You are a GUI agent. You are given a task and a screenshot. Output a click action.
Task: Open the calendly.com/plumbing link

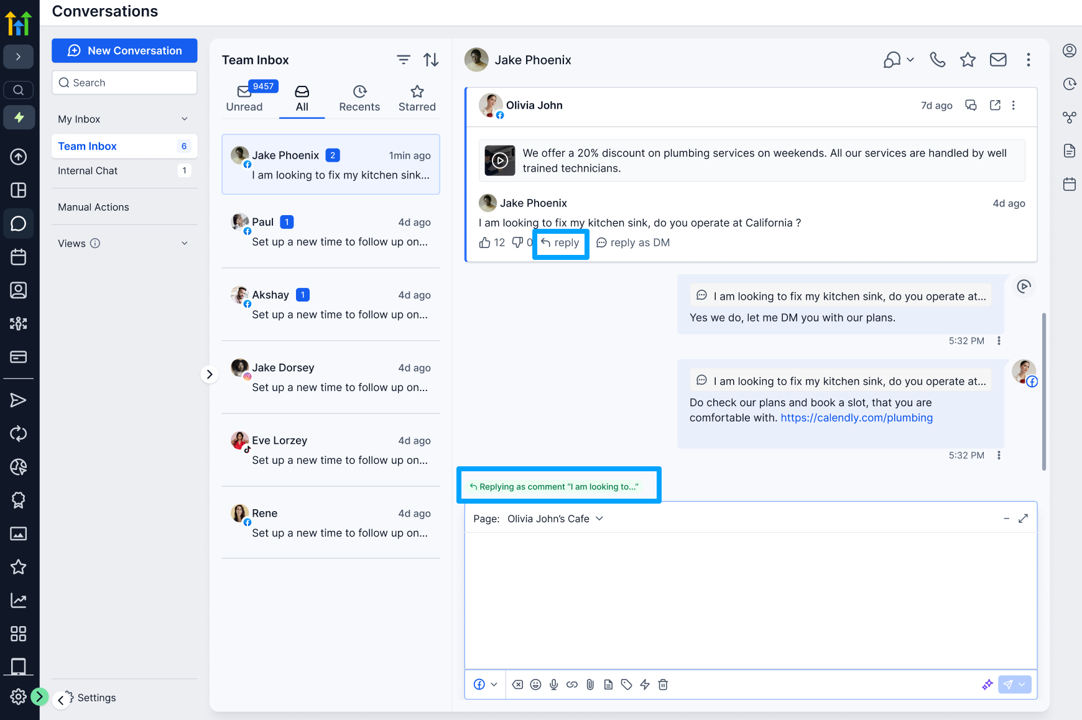856,418
